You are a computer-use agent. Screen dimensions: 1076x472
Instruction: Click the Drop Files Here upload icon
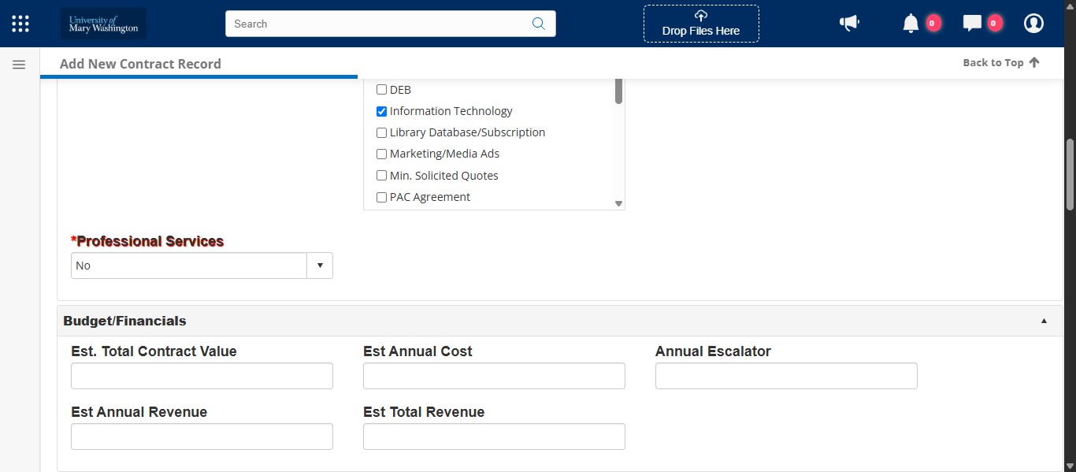(700, 15)
